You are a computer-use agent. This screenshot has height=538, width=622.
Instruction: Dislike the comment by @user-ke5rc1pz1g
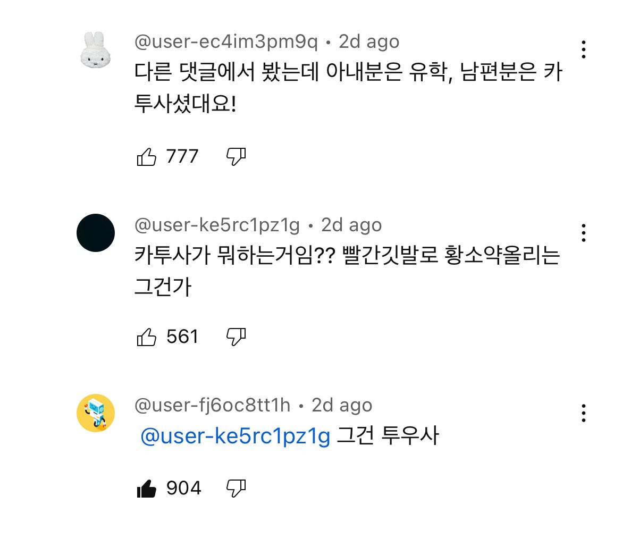[x=236, y=337]
